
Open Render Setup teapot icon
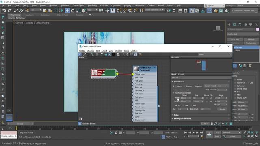[215, 11]
